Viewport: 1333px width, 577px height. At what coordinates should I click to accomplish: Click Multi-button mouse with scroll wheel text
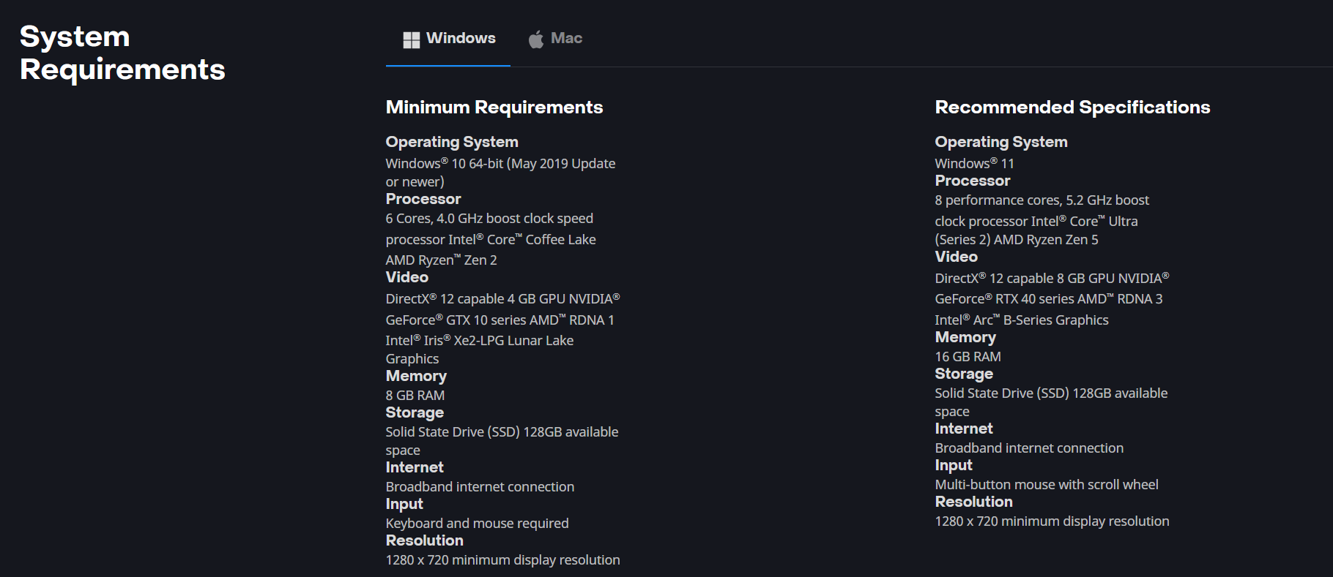(1047, 484)
